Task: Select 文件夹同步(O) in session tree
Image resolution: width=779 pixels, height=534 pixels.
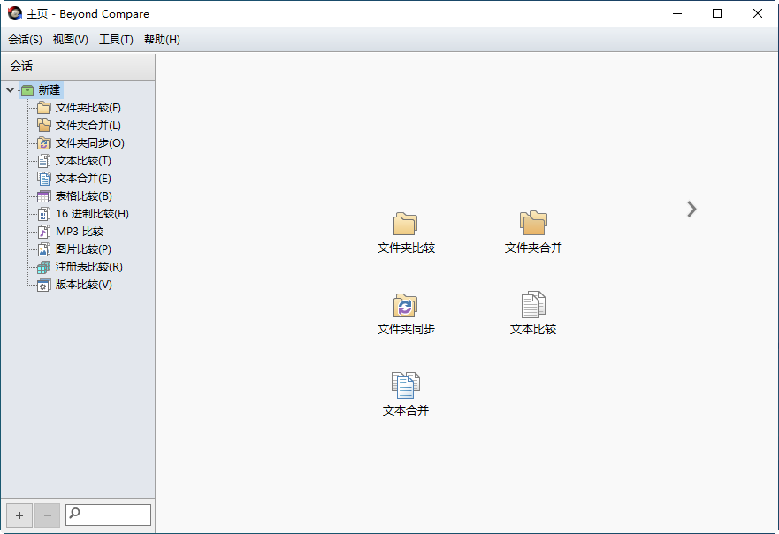Action: pyautogui.click(x=90, y=143)
